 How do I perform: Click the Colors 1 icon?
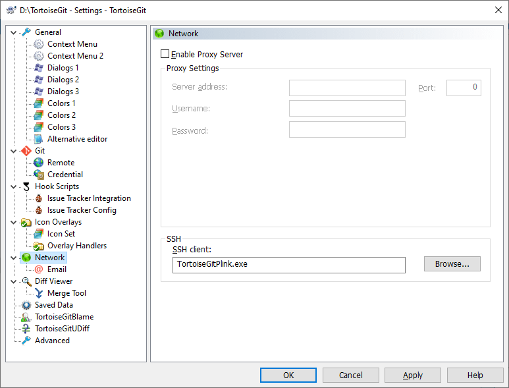(x=39, y=103)
